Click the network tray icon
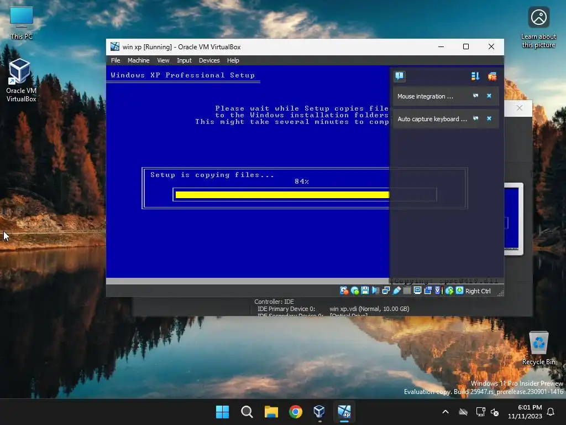 pyautogui.click(x=480, y=412)
